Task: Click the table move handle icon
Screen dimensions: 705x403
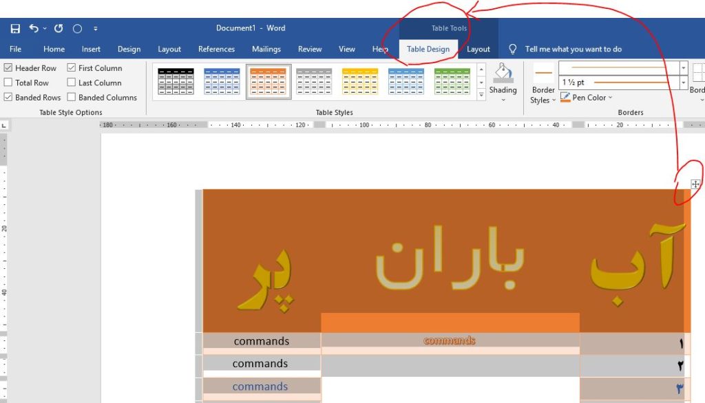Action: (x=695, y=184)
